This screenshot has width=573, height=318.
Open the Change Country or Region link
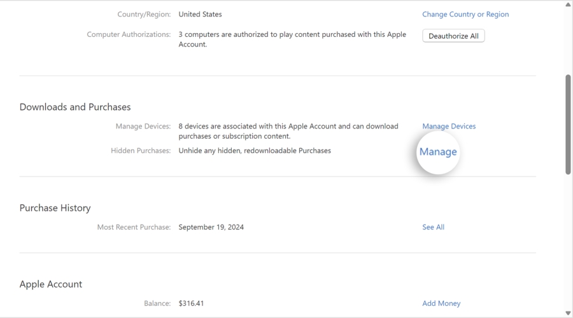point(465,14)
